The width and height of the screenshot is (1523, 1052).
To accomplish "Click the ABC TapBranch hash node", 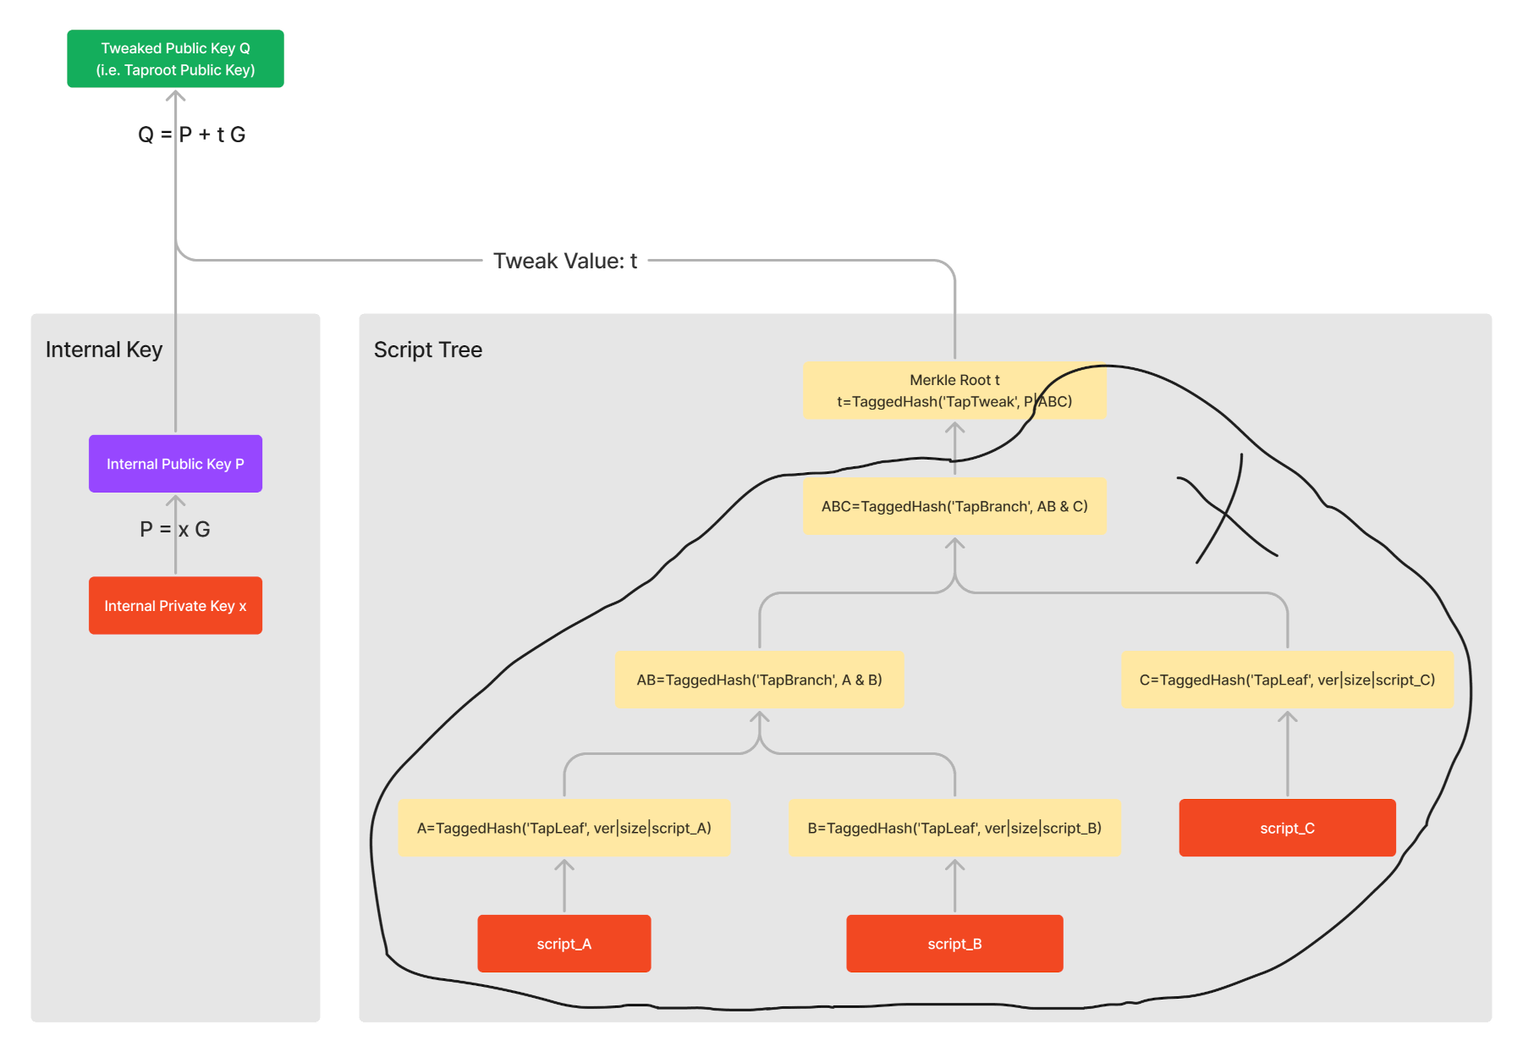I will point(954,506).
